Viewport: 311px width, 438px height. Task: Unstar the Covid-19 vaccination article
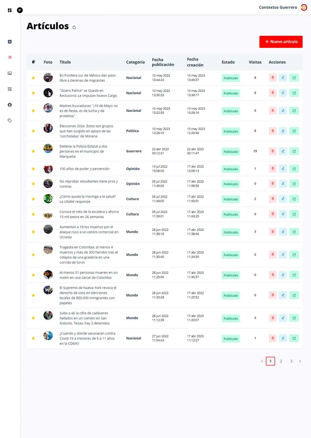point(33,338)
